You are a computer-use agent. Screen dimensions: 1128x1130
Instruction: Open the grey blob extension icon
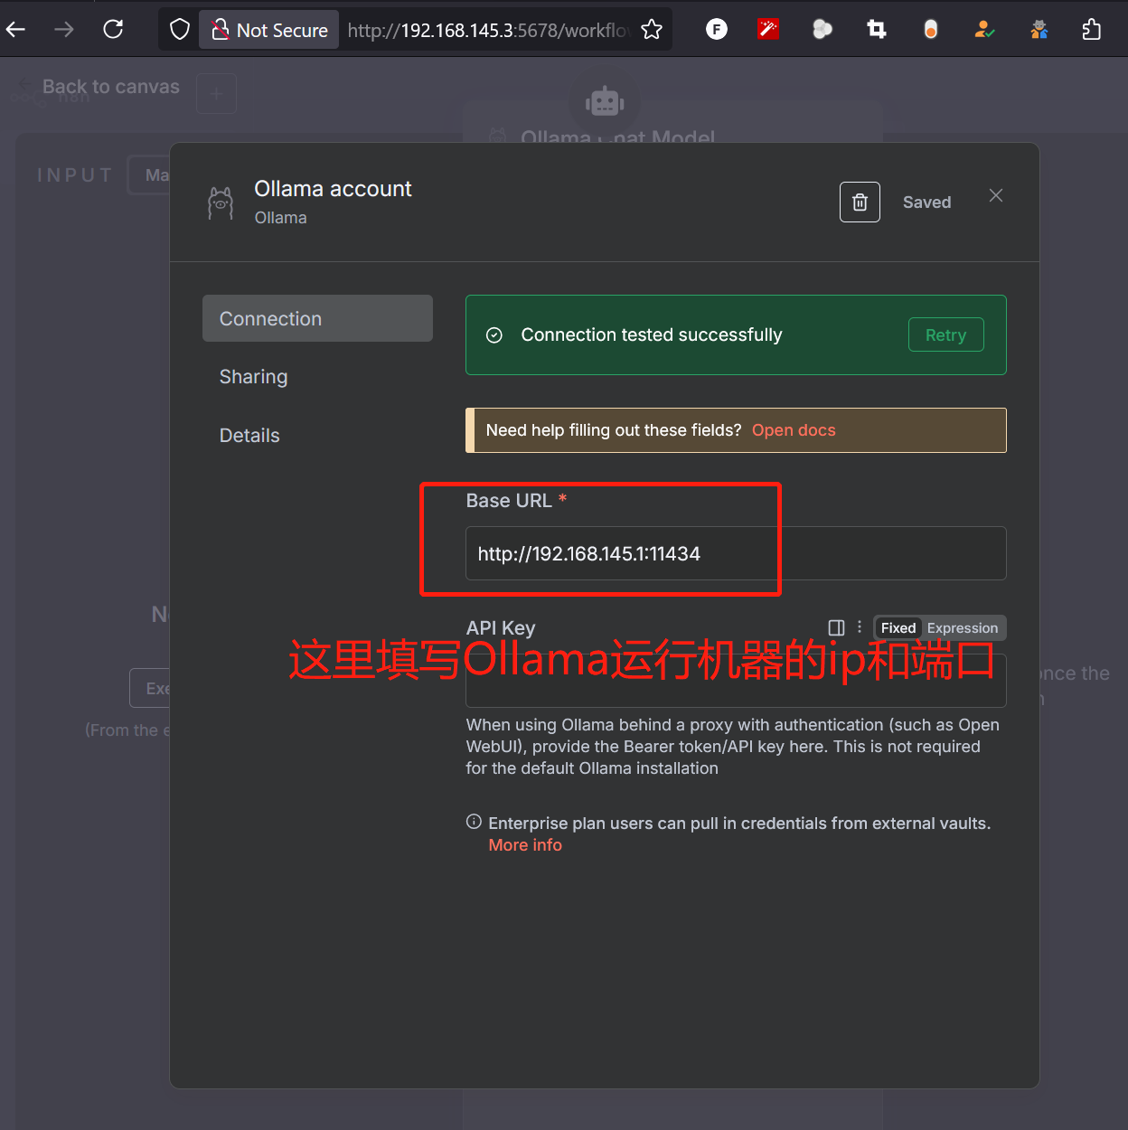(822, 30)
